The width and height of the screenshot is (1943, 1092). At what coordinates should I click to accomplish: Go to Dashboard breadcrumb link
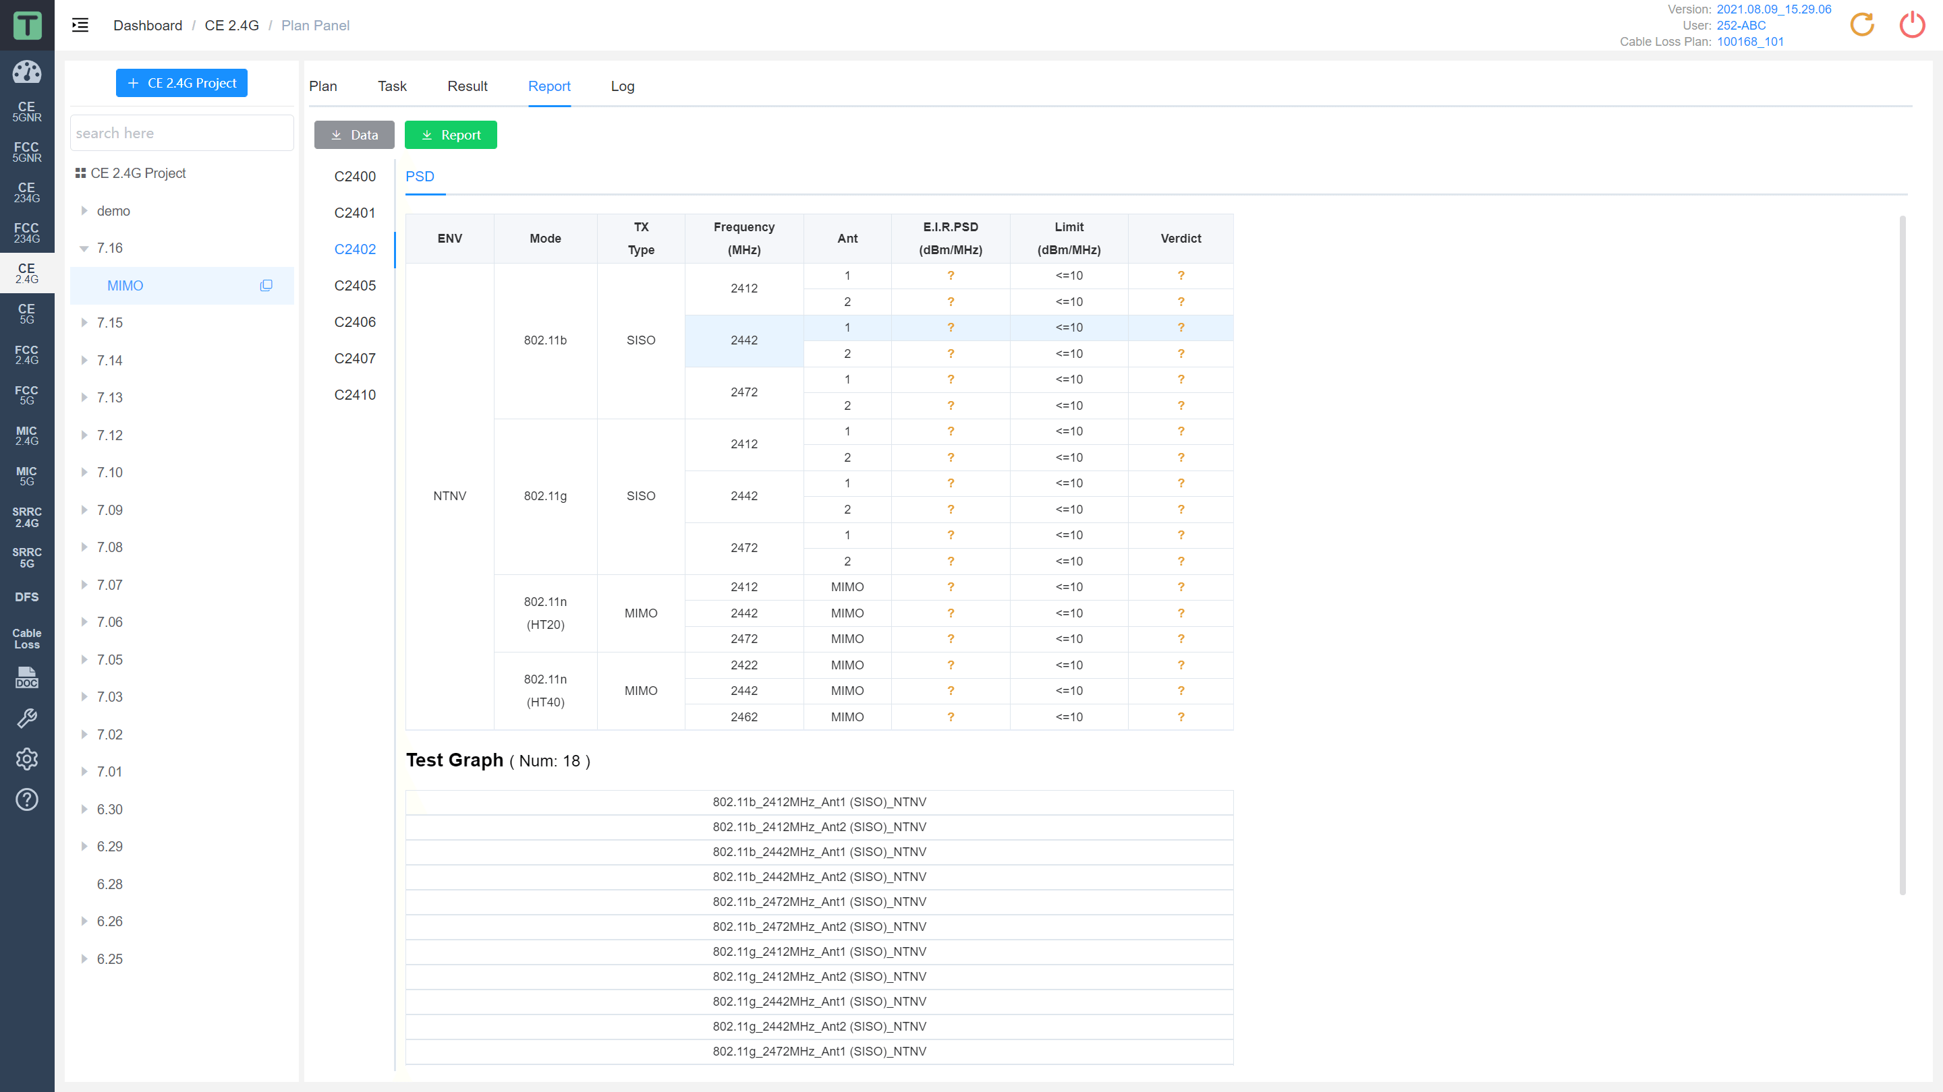(148, 26)
